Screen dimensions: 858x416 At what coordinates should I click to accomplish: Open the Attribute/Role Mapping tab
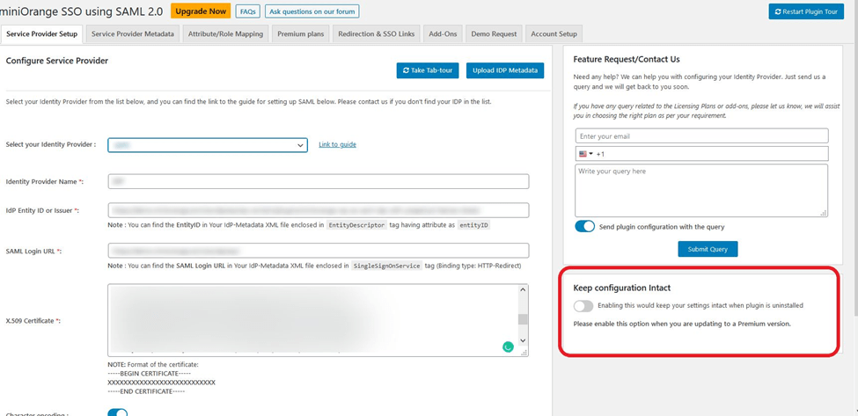pyautogui.click(x=225, y=34)
